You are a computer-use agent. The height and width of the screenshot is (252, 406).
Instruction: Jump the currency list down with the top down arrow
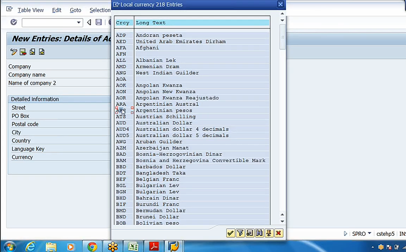(282, 20)
